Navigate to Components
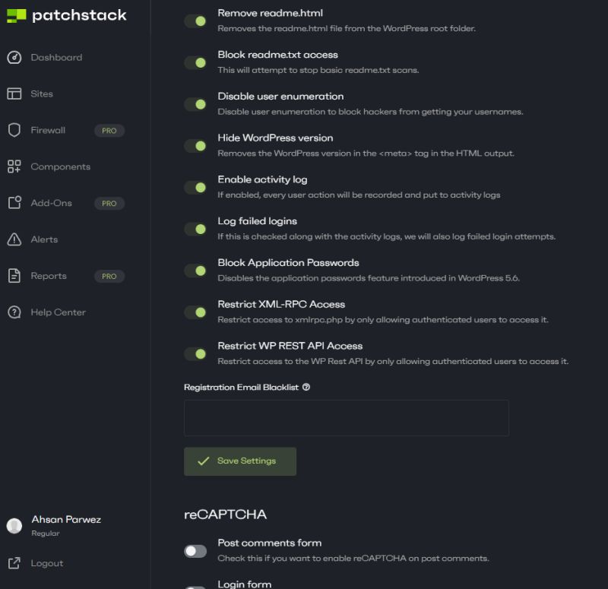The height and width of the screenshot is (589, 608). 60,166
